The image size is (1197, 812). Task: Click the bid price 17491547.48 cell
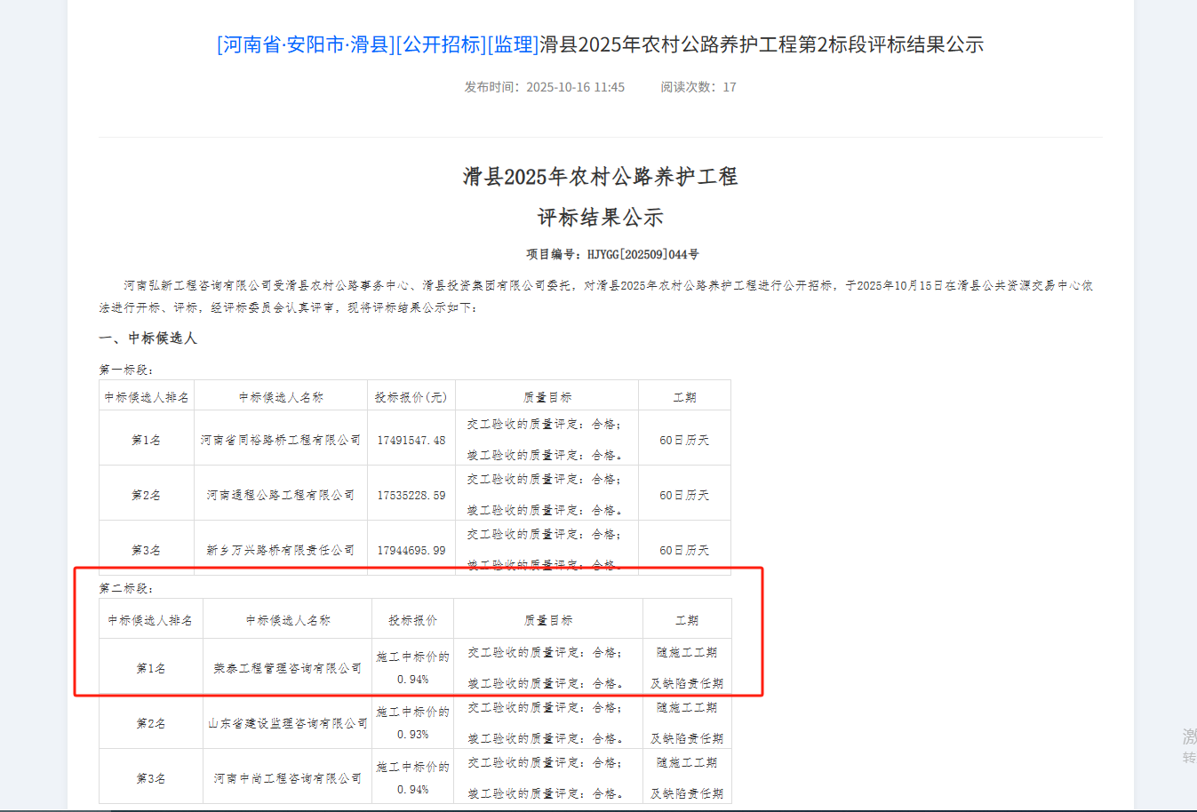click(x=411, y=440)
